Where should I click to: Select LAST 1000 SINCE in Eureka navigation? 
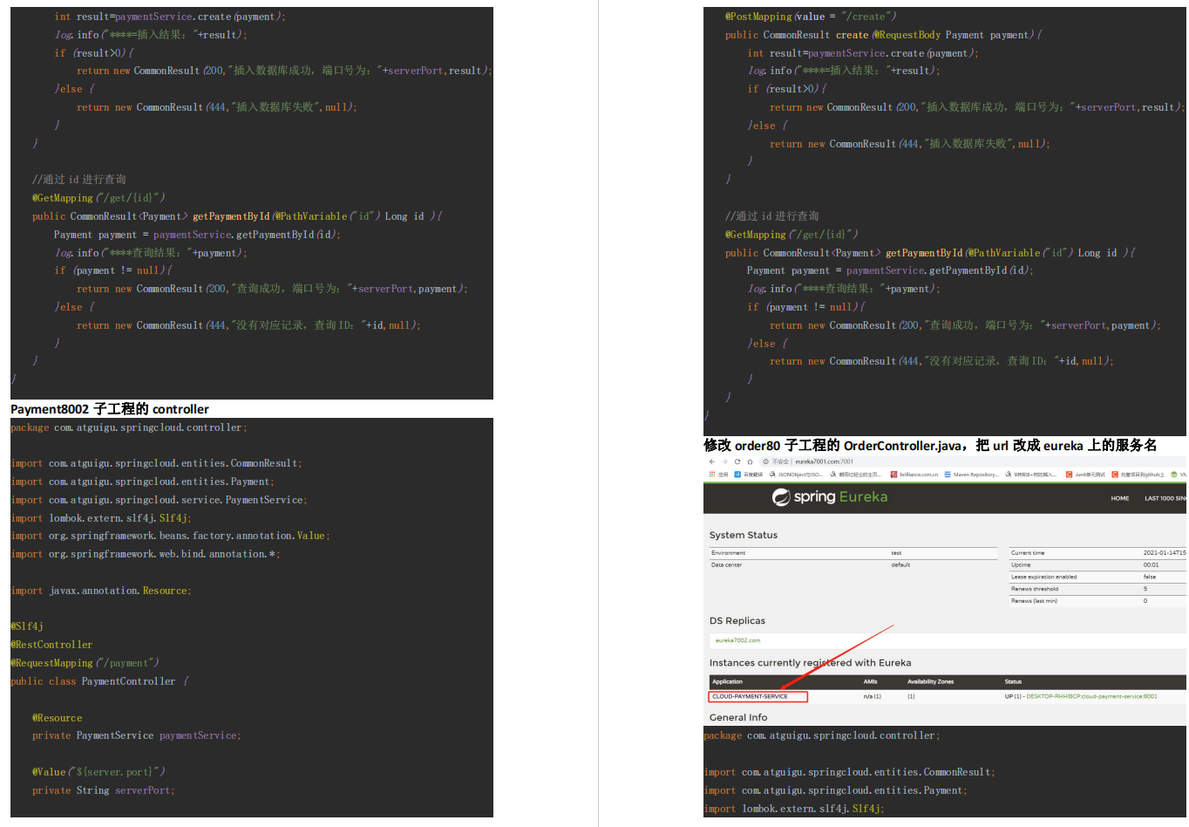[1165, 498]
